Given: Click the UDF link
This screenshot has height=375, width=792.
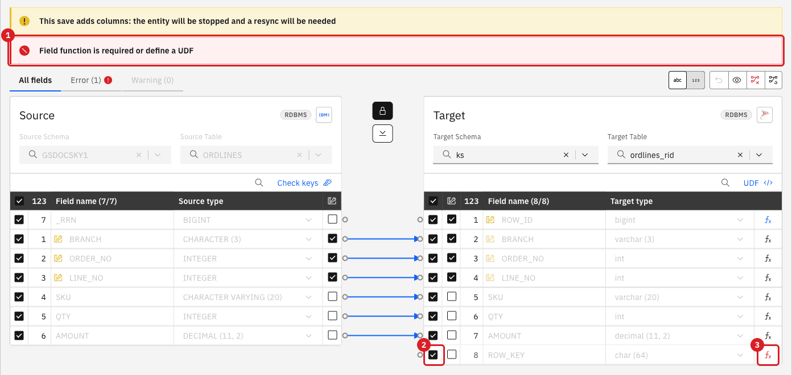Looking at the screenshot, I should click(758, 183).
